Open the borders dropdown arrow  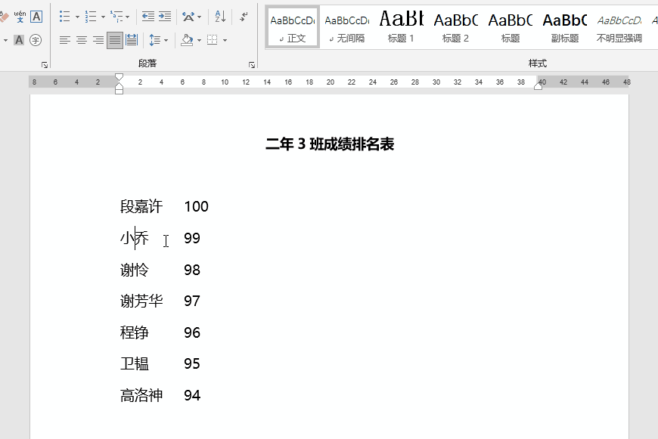click(225, 40)
